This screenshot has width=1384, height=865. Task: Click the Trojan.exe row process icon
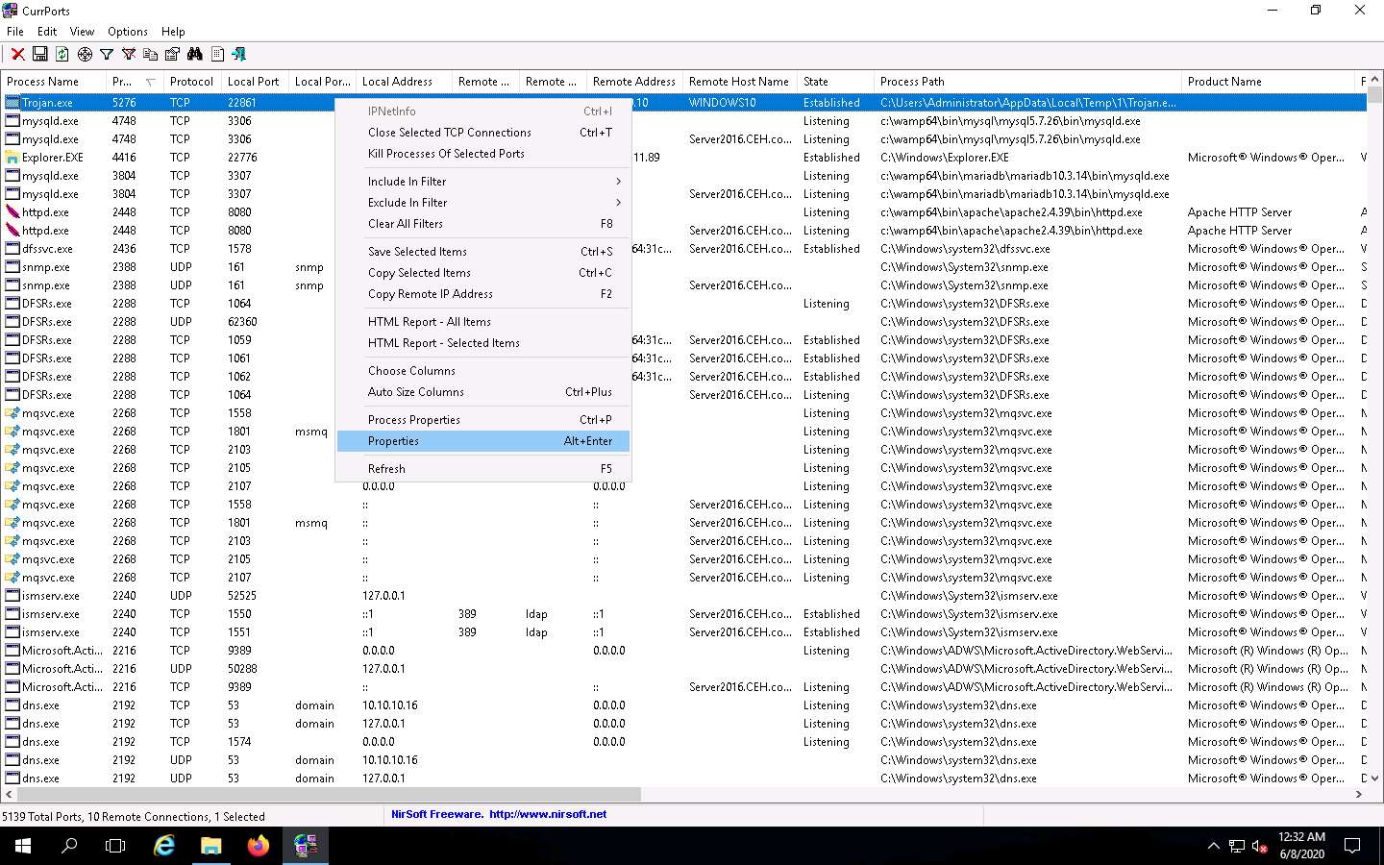point(12,102)
